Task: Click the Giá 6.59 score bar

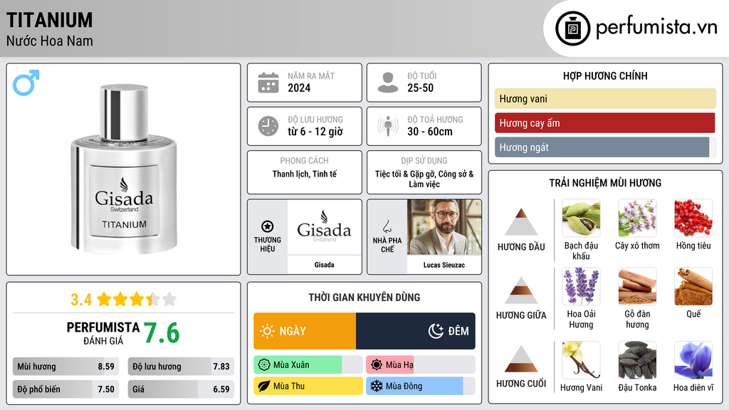Action: pyautogui.click(x=181, y=389)
